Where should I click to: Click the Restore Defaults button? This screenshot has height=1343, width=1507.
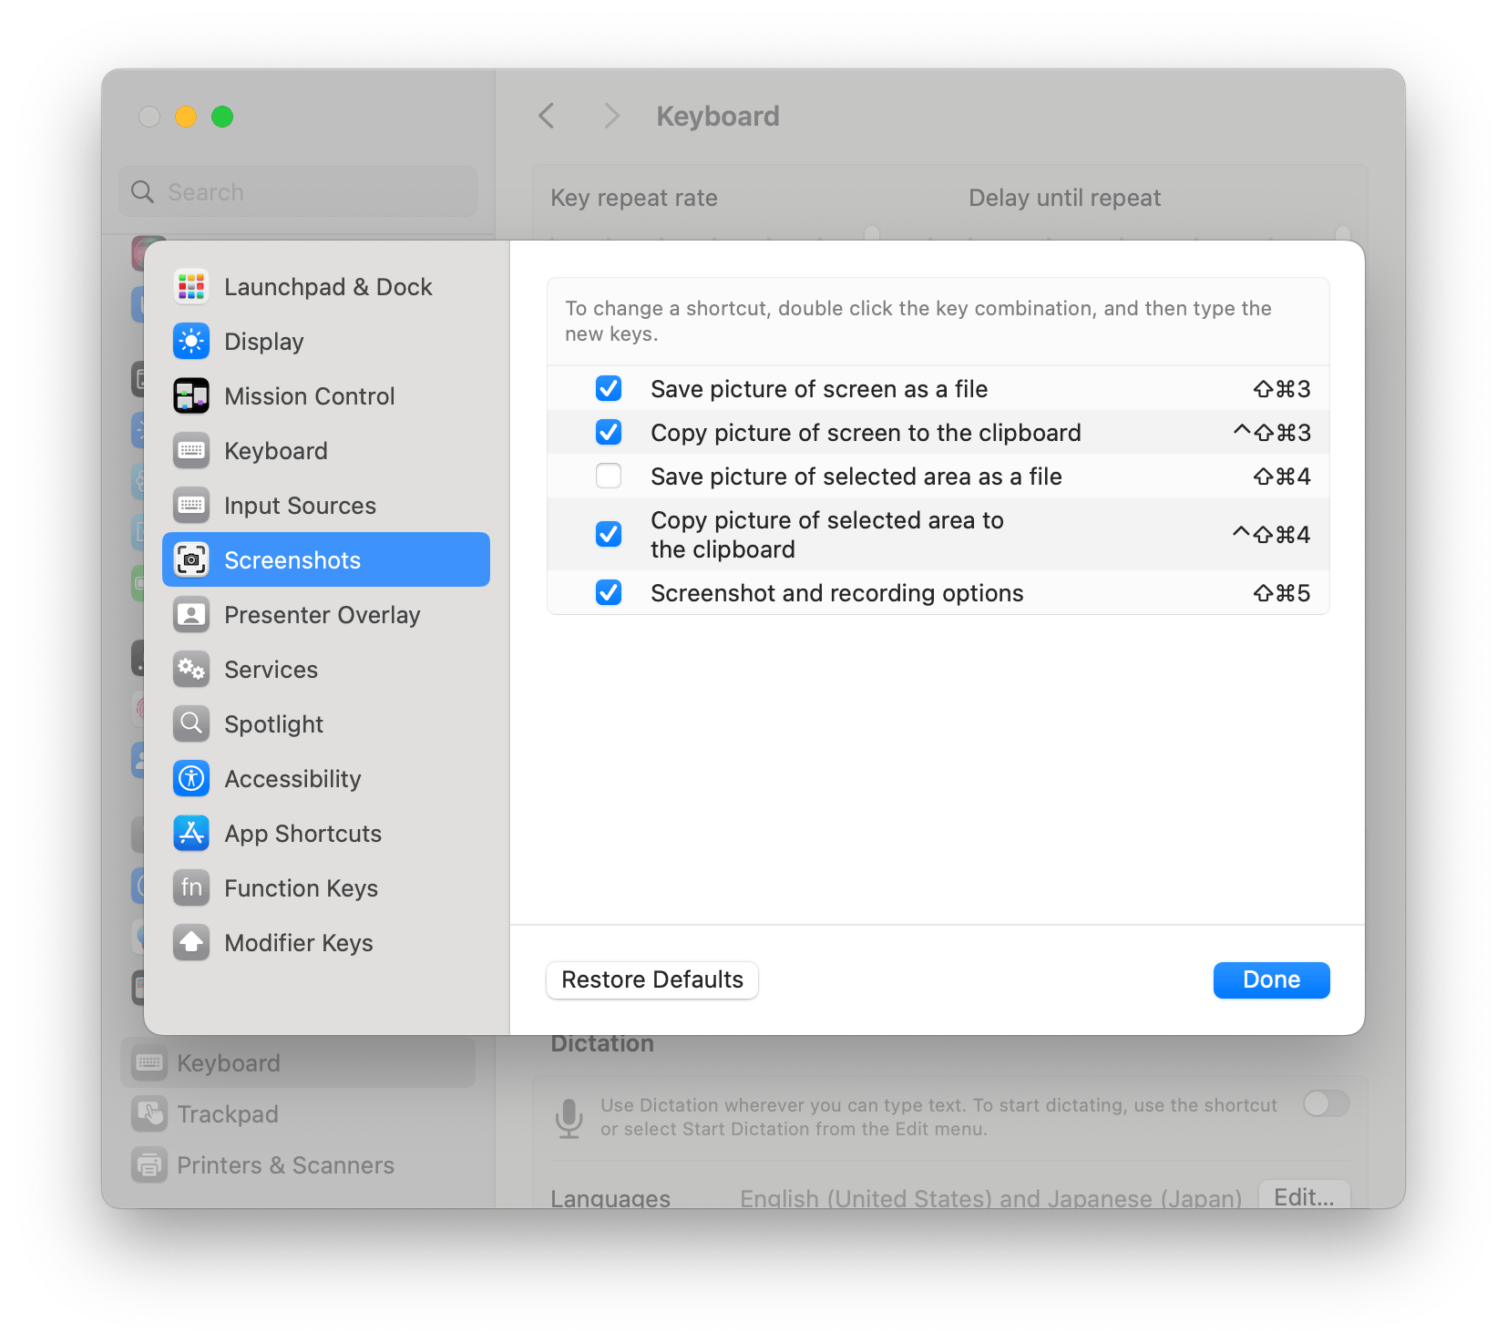click(651, 979)
